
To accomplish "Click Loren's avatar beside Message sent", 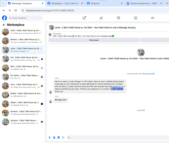I will pos(51,101).
